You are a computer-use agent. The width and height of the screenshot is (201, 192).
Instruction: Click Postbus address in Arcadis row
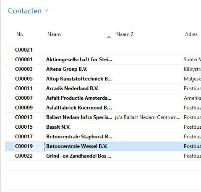click(192, 88)
